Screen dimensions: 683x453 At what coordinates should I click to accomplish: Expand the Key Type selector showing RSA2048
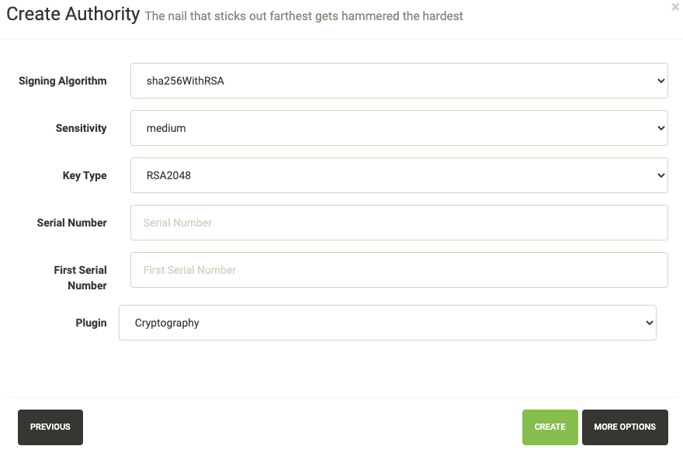[x=399, y=175]
